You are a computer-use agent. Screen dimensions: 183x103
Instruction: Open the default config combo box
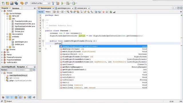(40, 3)
